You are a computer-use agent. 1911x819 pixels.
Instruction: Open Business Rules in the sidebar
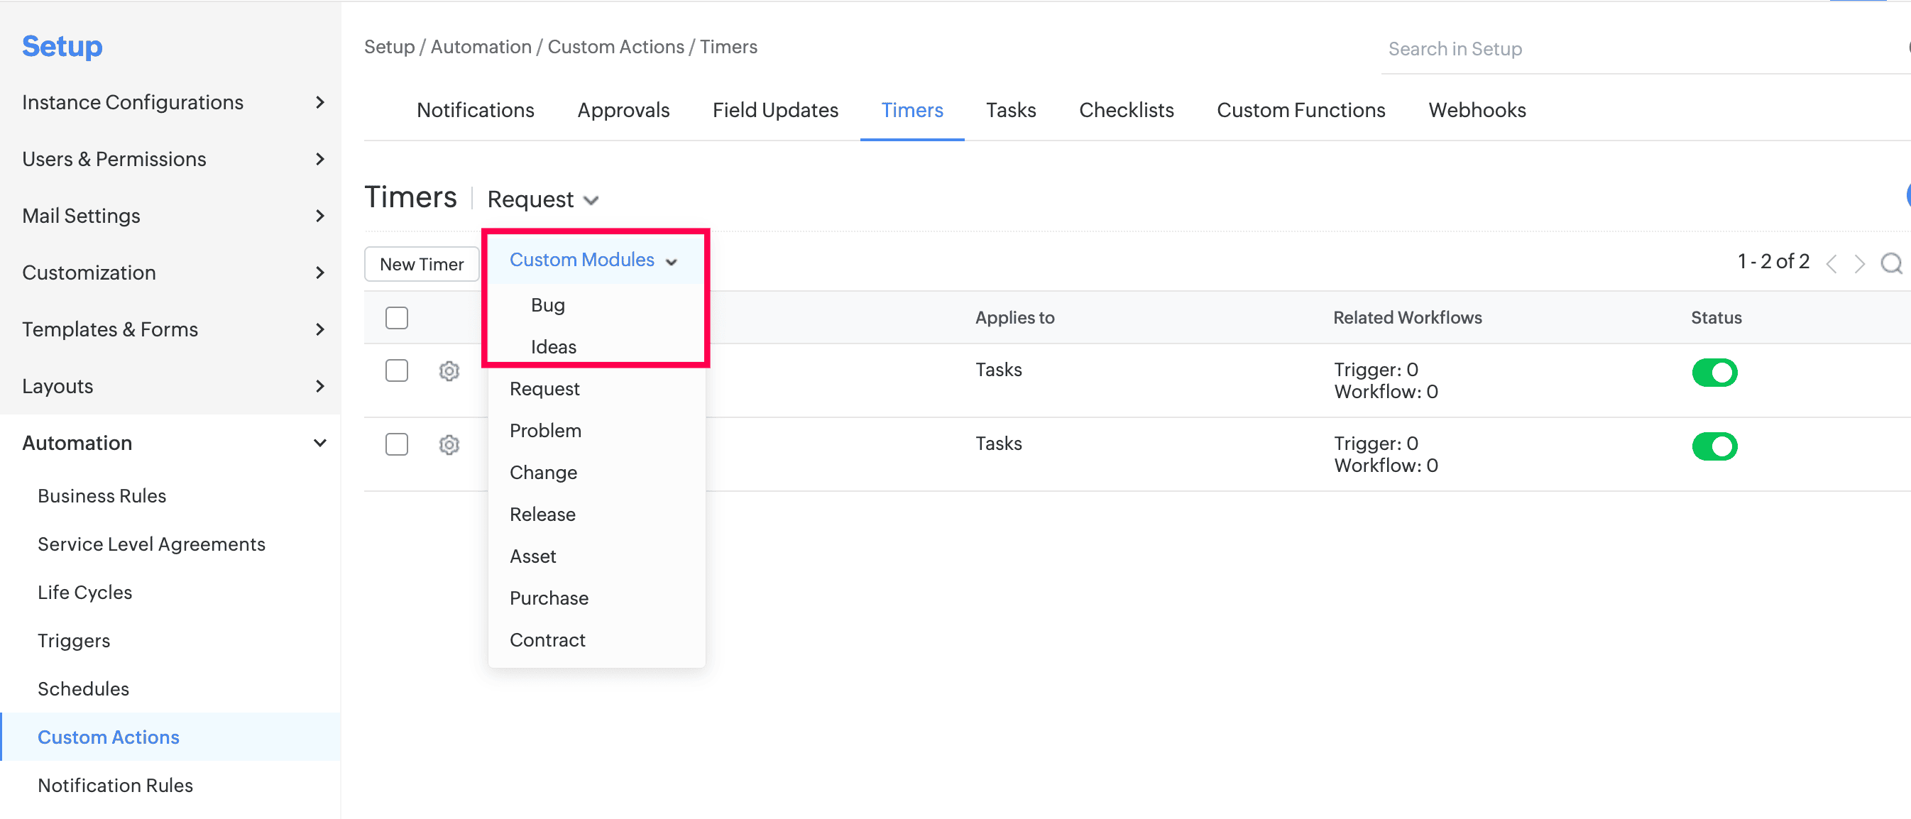pos(102,495)
